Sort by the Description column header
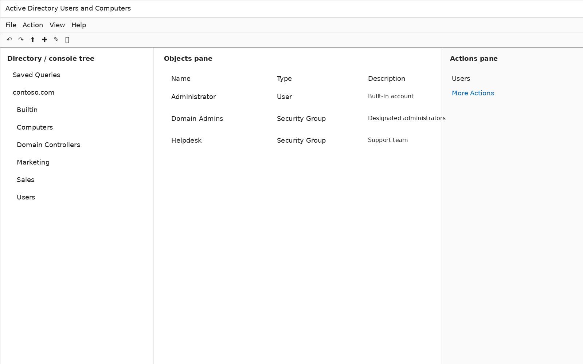Viewport: 583px width, 364px height. [387, 79]
